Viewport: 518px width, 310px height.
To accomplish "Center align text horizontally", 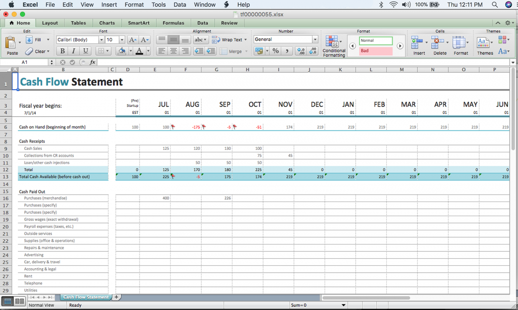I will [173, 51].
